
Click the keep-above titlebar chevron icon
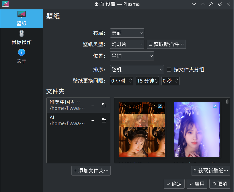[203, 4]
